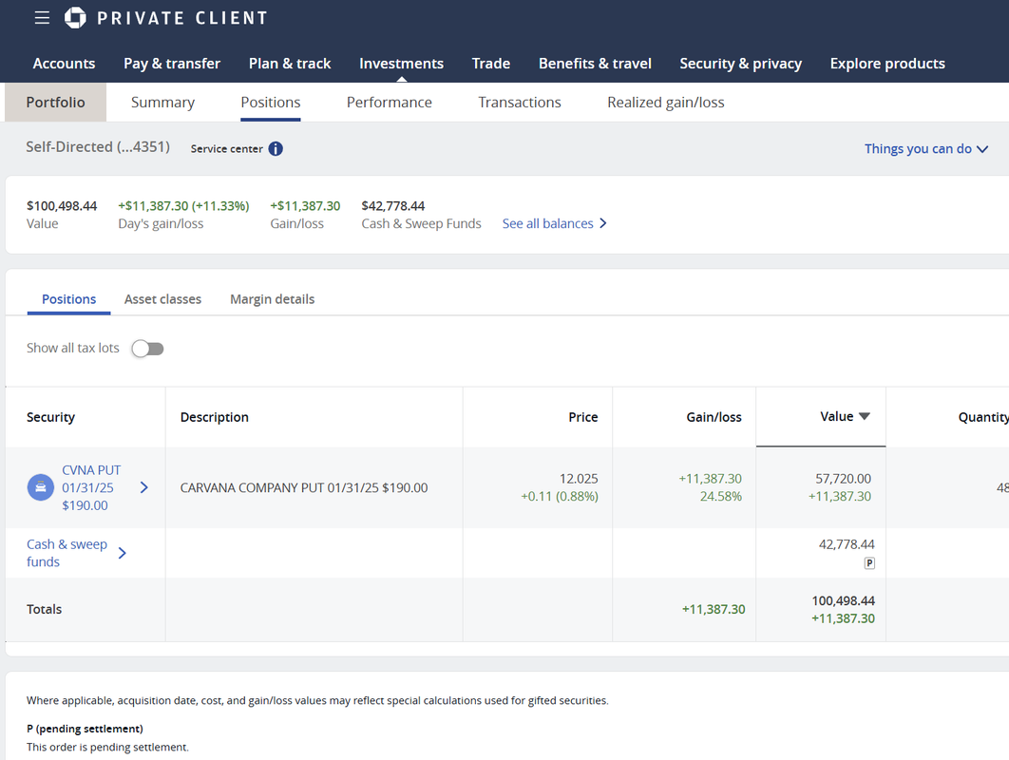The image size is (1009, 760).
Task: Switch to the Asset classes sub-tab
Action: [x=162, y=299]
